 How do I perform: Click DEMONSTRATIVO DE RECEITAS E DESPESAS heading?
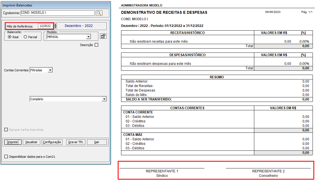pos(164,12)
